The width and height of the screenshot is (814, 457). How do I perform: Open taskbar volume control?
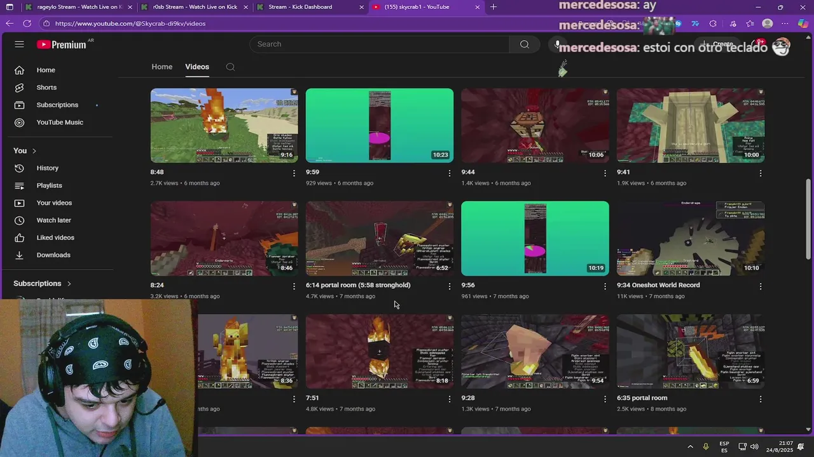(754, 447)
